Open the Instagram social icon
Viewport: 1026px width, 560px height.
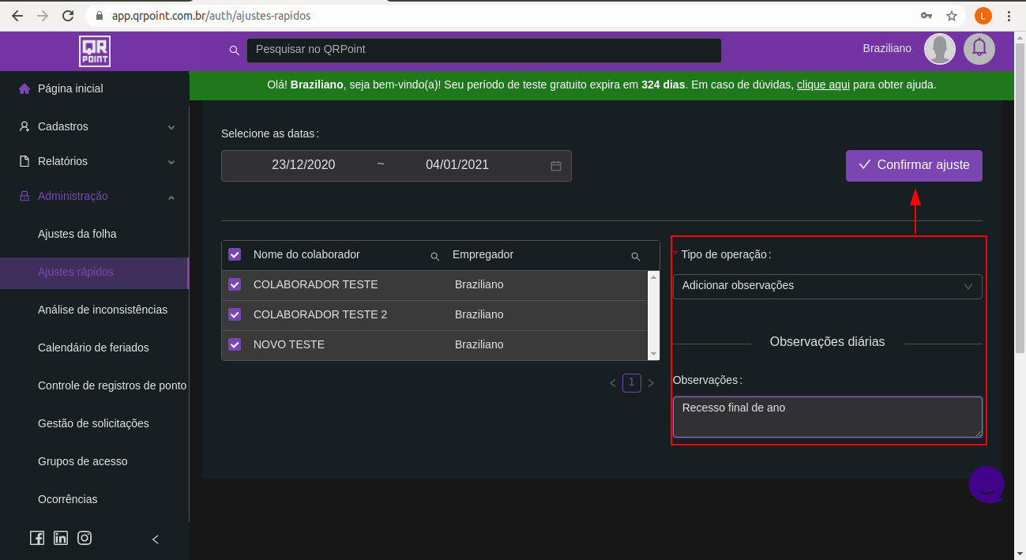point(85,538)
